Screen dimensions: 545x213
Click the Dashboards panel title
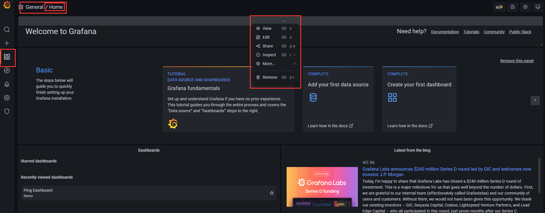point(149,150)
